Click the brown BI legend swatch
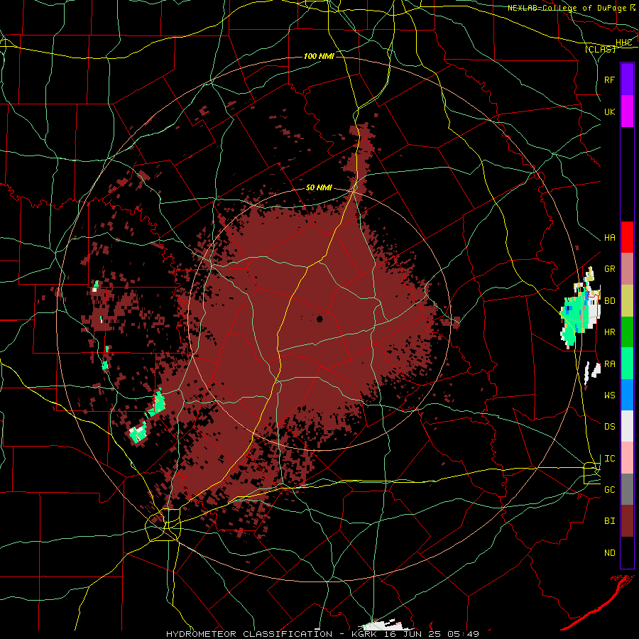Image resolution: width=639 pixels, height=639 pixels. click(627, 521)
